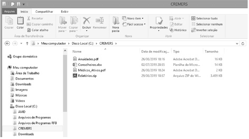The height and width of the screenshot is (139, 249).
Task: Click the Propriedades icon
Action: pos(159,21)
